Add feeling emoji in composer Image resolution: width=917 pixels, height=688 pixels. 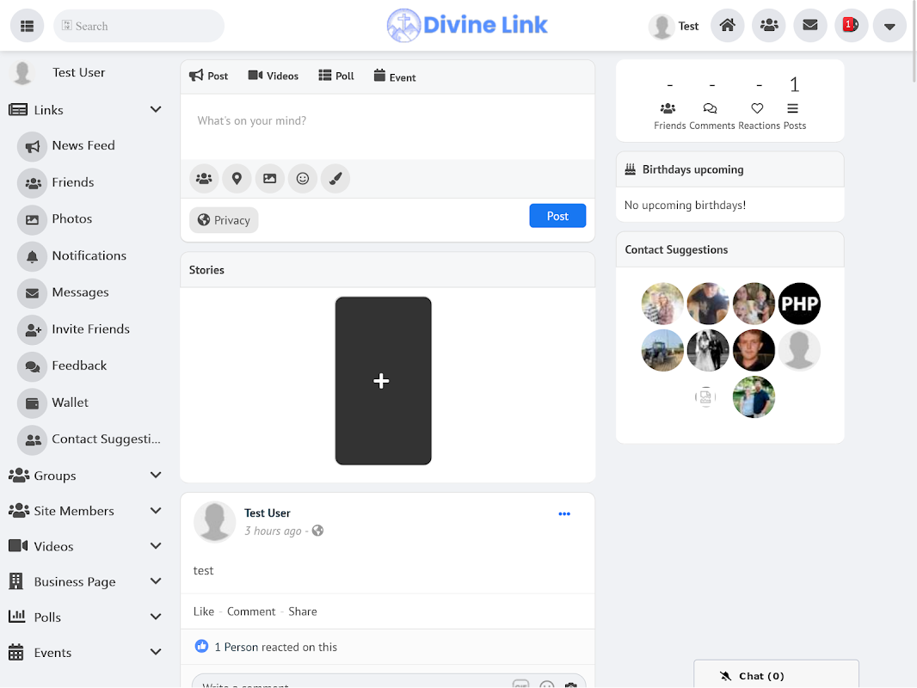coord(302,178)
